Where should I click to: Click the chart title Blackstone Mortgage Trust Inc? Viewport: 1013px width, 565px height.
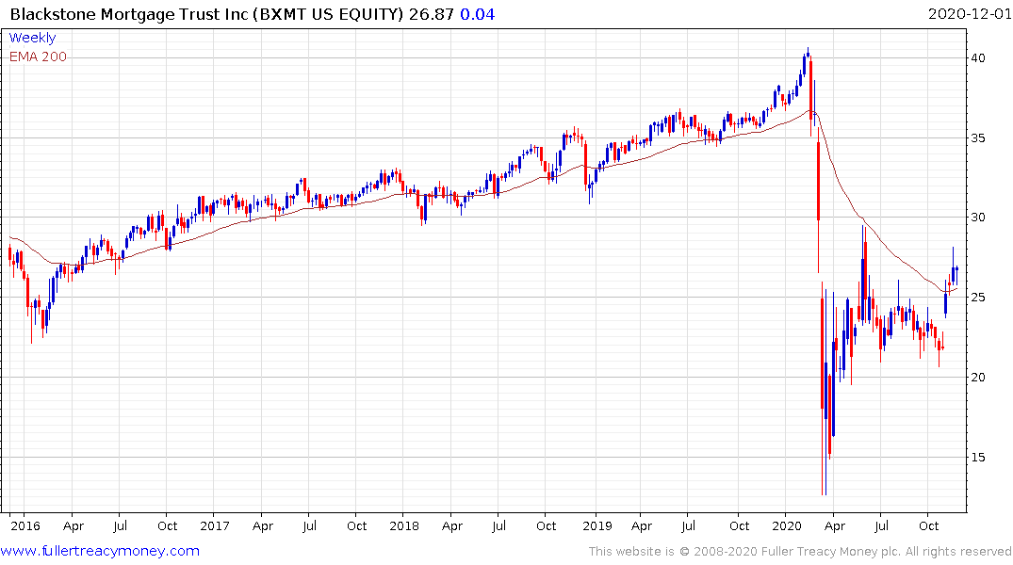click(129, 14)
